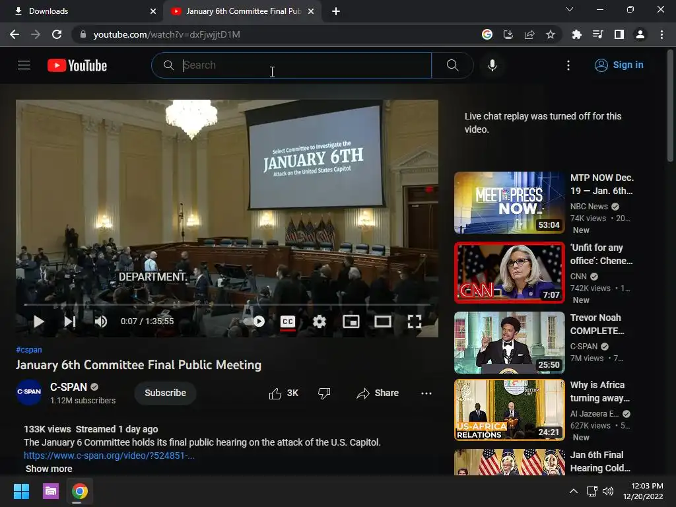Click the #cspan hashtag link
The width and height of the screenshot is (676, 507).
(x=29, y=350)
